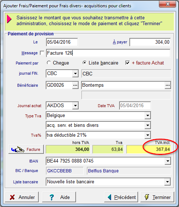Click the red X Annuler button
179x207 pixels.
(x=22, y=197)
